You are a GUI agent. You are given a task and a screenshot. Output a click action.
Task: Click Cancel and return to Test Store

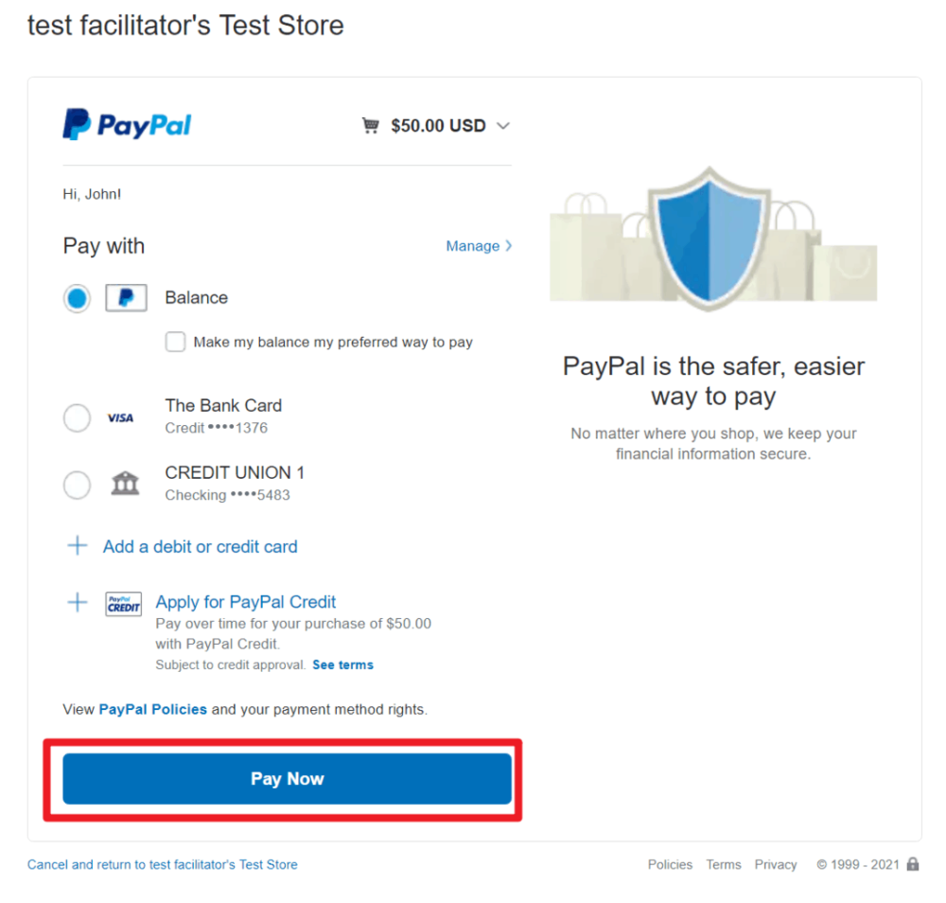pos(163,864)
